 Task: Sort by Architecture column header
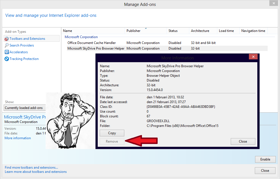pos(203,31)
